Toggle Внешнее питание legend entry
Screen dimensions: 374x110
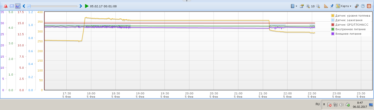click(346, 34)
